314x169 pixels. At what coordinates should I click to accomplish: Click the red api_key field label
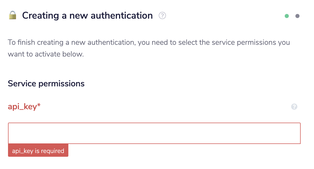pos(22,107)
